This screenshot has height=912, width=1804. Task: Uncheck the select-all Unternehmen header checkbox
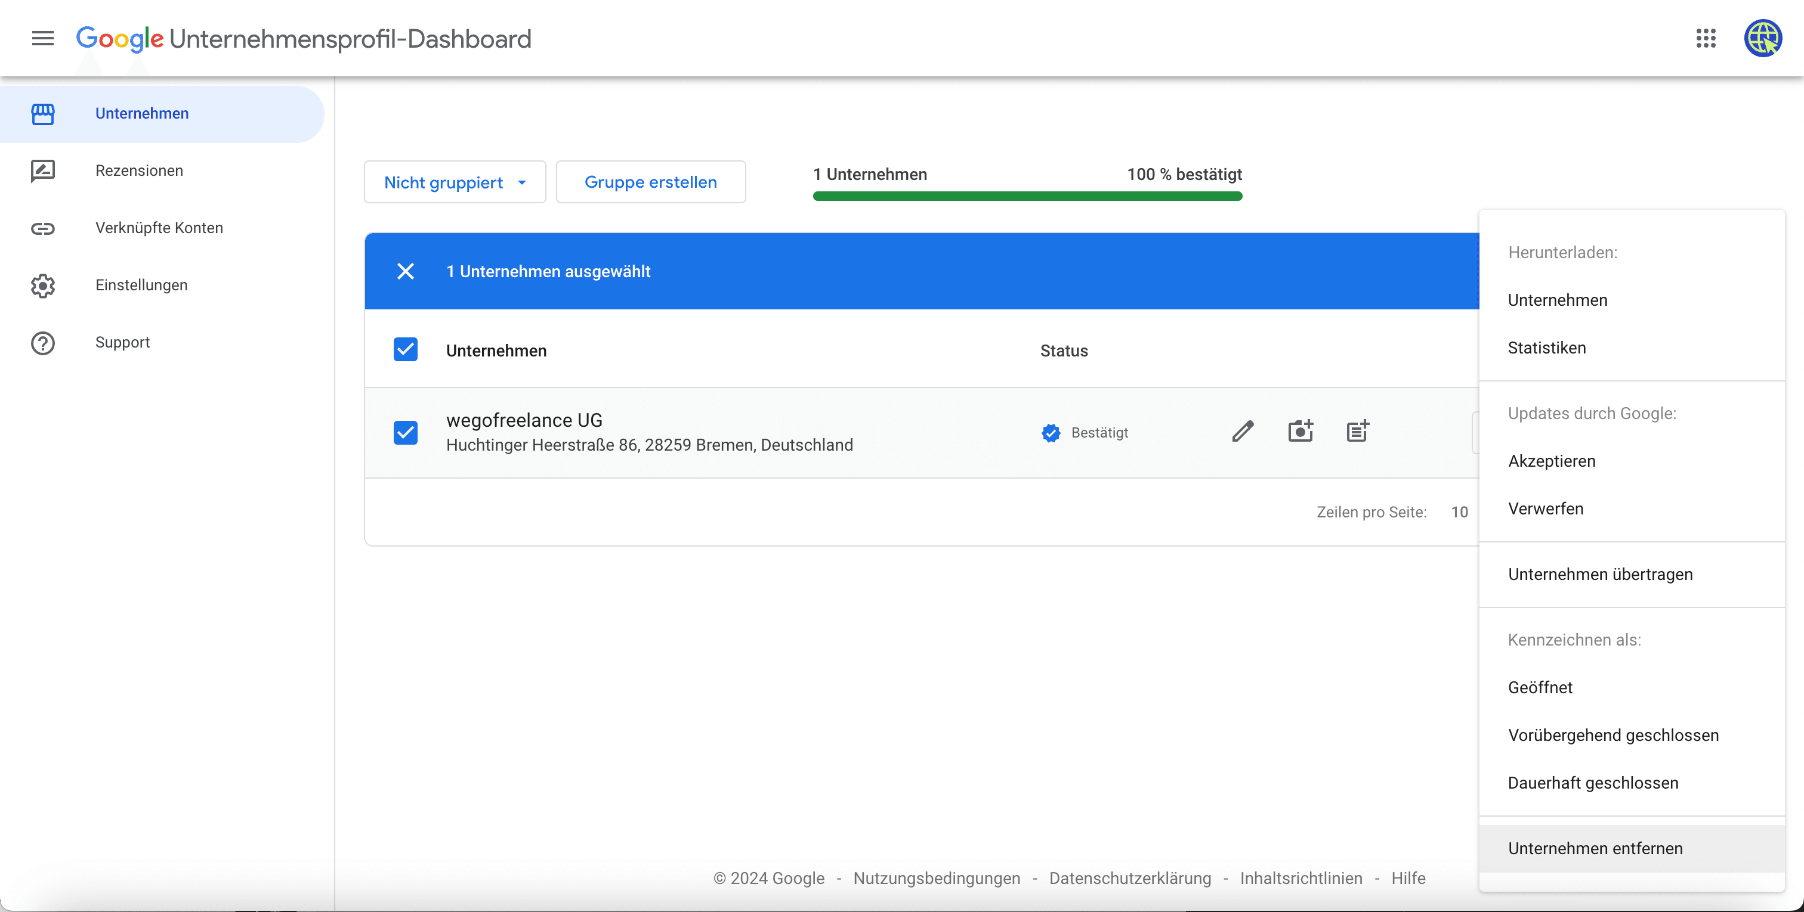406,349
